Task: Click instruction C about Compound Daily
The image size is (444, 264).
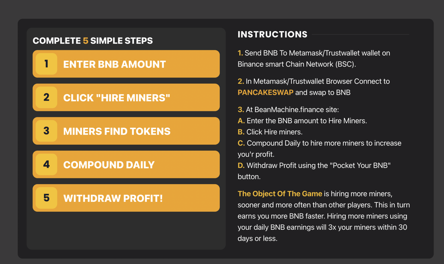Action: pyautogui.click(x=320, y=149)
